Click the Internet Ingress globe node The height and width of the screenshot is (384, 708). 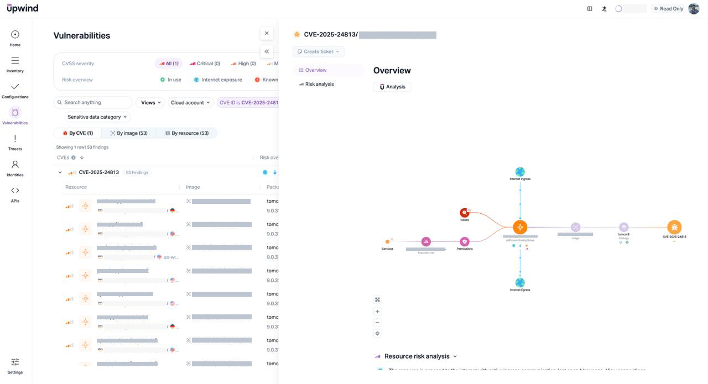click(x=520, y=172)
